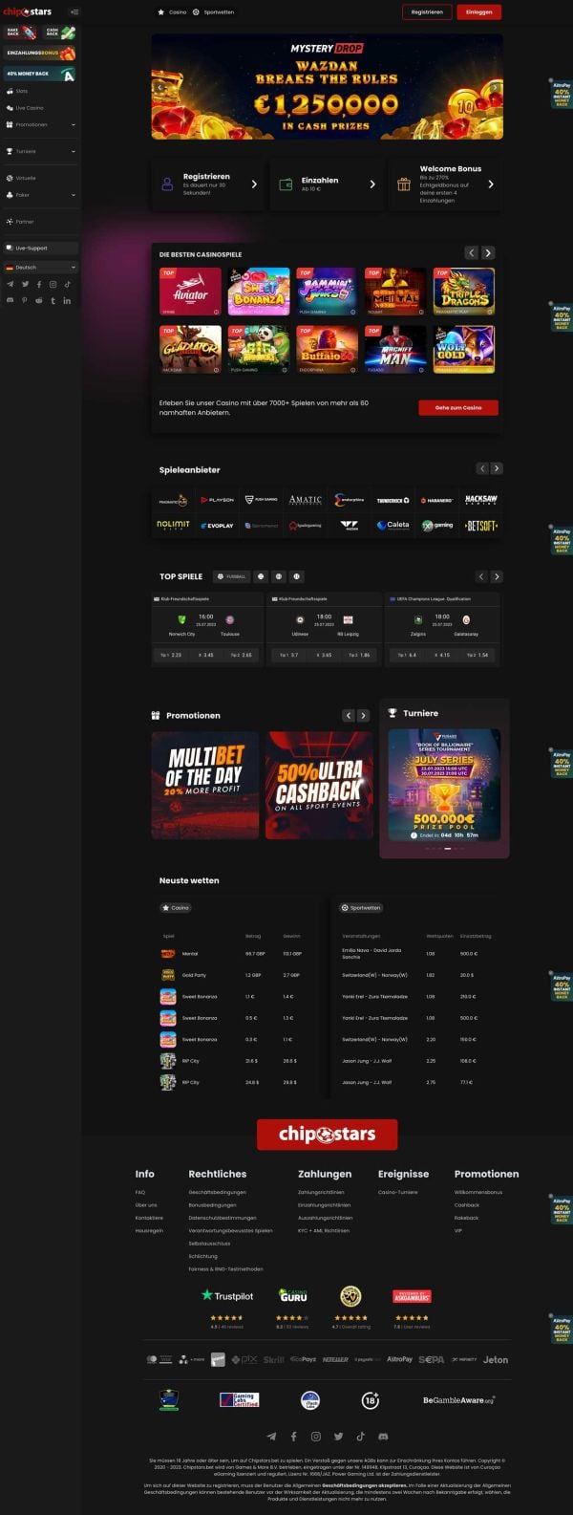
Task: Open the Instagram icon in the footer
Action: [315, 1436]
